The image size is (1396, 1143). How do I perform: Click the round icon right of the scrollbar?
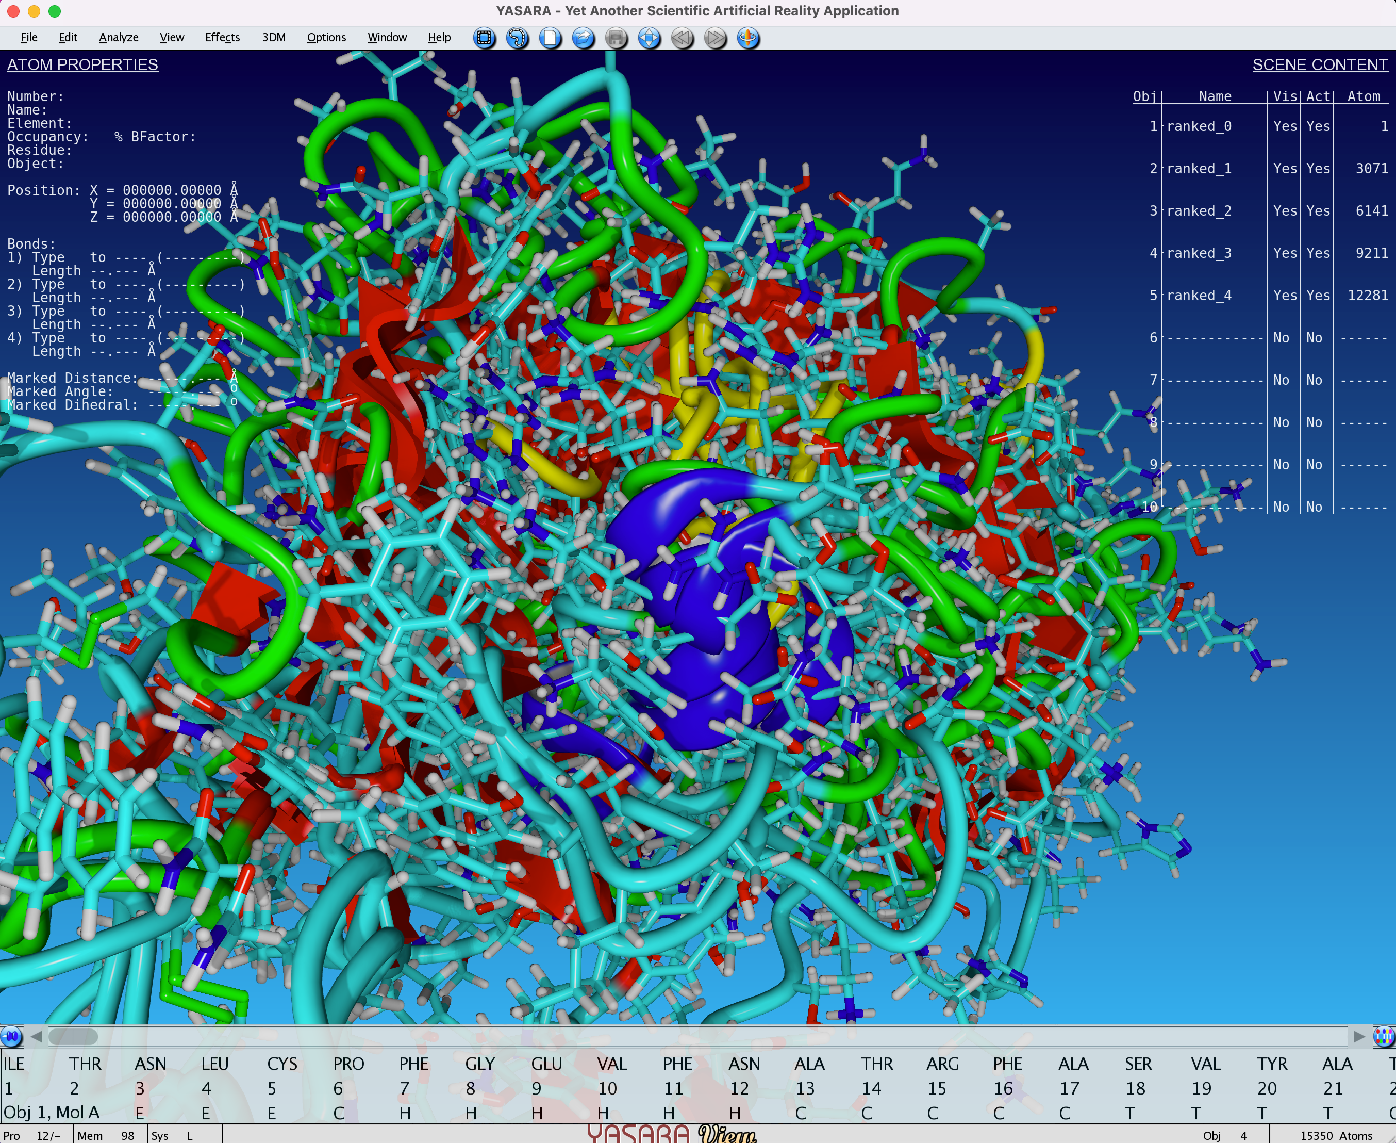click(x=1384, y=1036)
